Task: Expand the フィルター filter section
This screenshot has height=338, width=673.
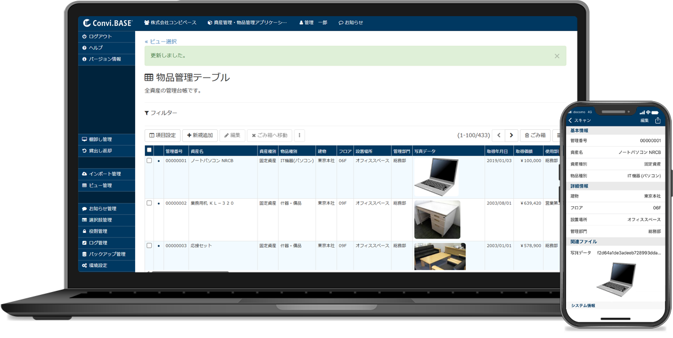Action: [161, 113]
